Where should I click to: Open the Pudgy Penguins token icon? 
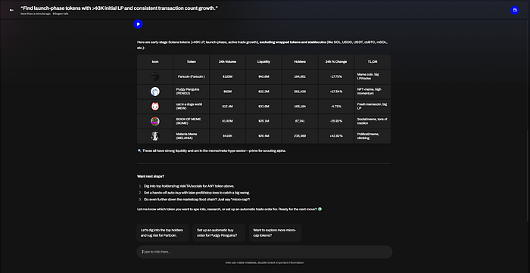155,92
